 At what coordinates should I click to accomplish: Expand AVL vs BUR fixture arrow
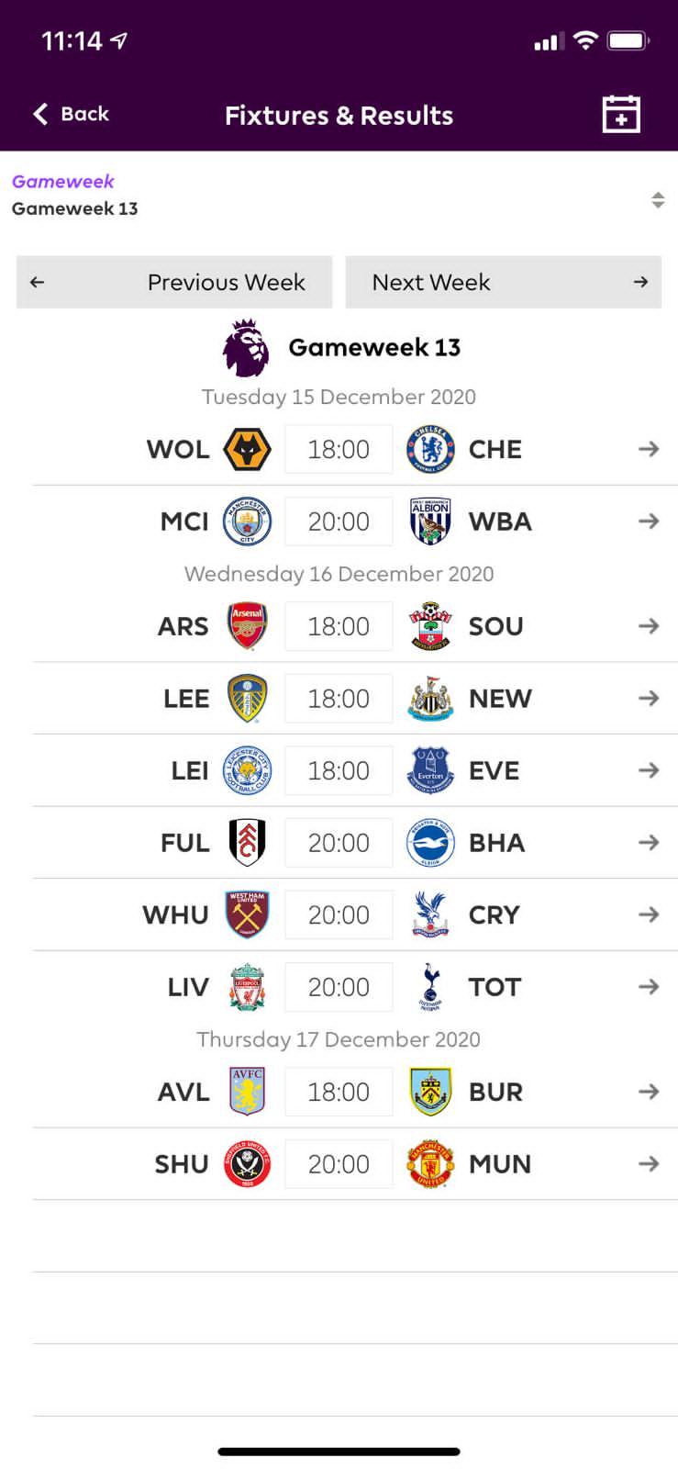649,1092
